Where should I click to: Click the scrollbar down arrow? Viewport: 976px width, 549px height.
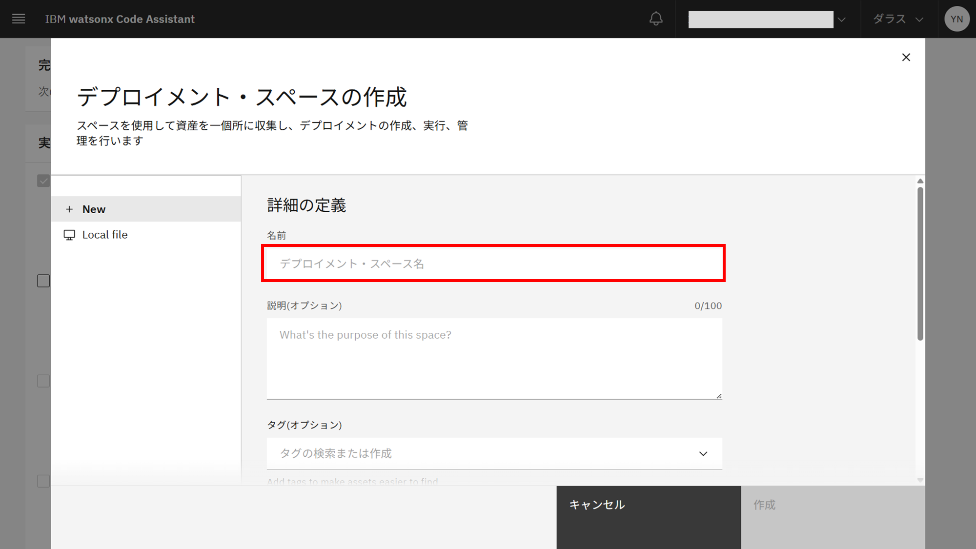click(920, 480)
